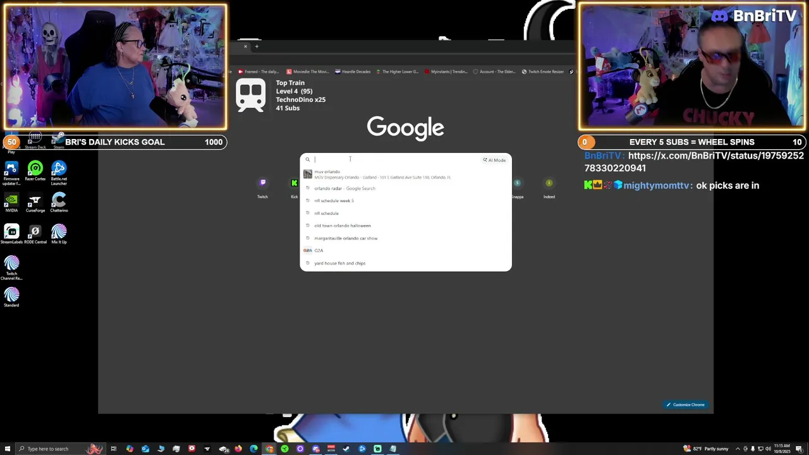Launch Razer Cortex from the desktop
The width and height of the screenshot is (809, 455).
point(35,172)
